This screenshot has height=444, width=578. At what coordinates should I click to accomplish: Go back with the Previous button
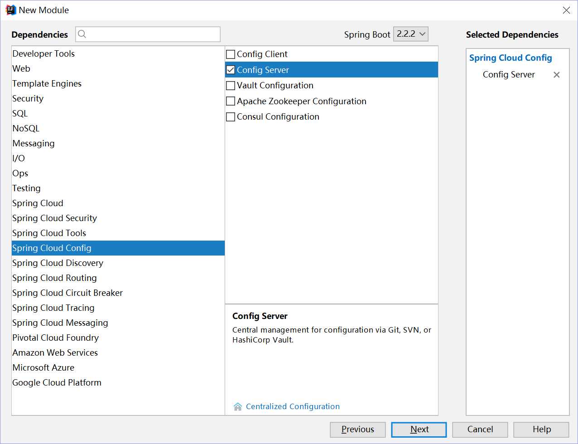pos(358,430)
